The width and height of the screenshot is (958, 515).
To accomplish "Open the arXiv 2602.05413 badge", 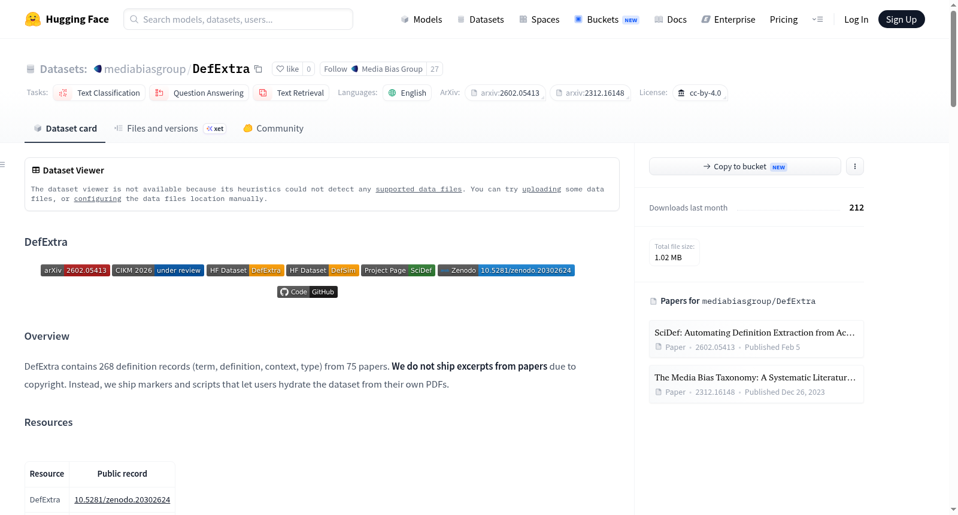I will 75,270.
